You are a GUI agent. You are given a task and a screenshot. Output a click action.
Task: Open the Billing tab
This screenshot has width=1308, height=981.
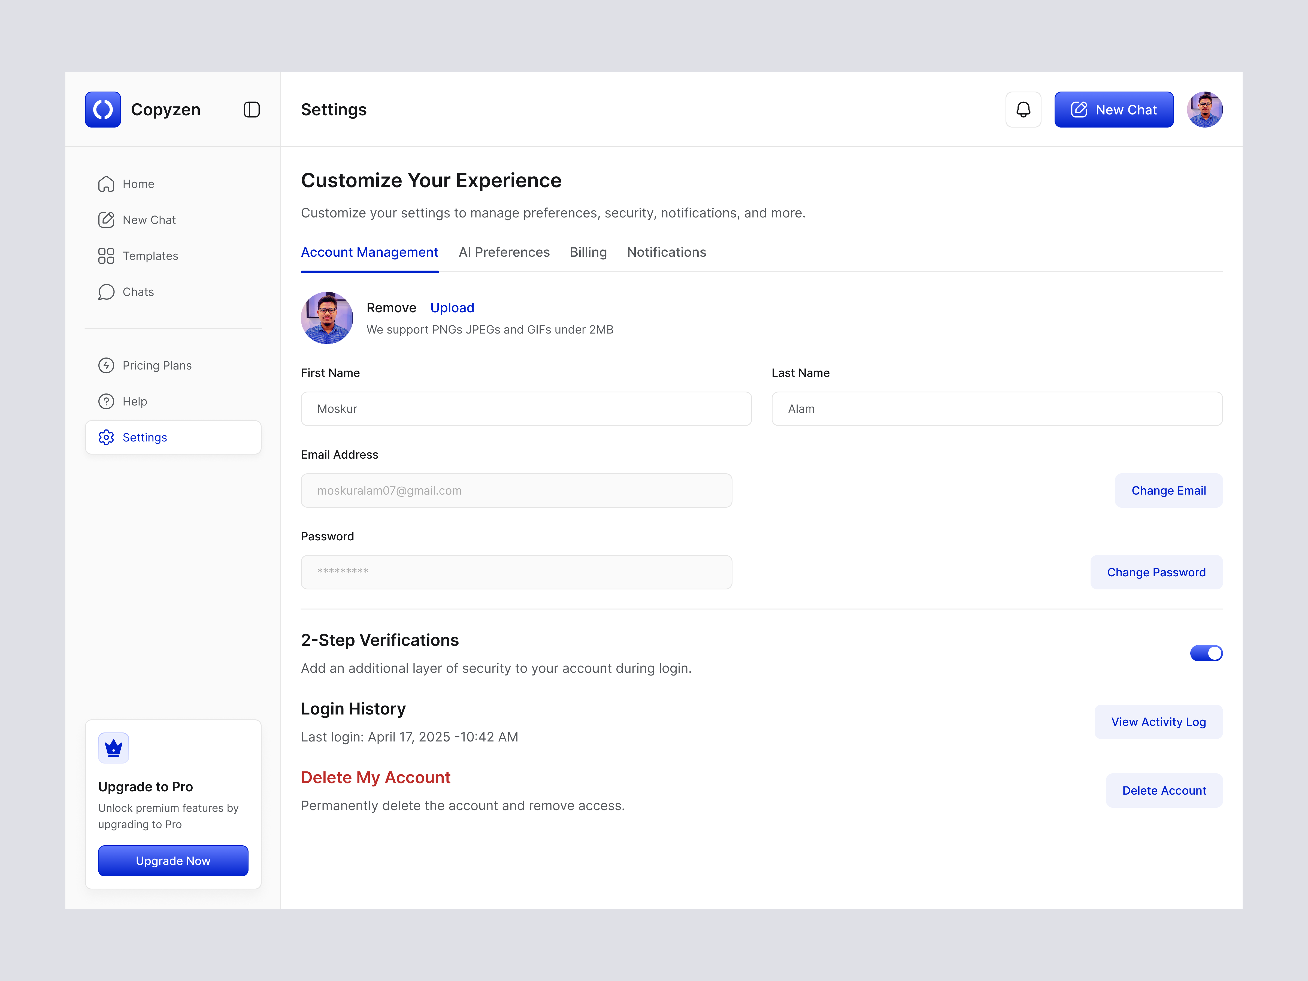point(588,252)
